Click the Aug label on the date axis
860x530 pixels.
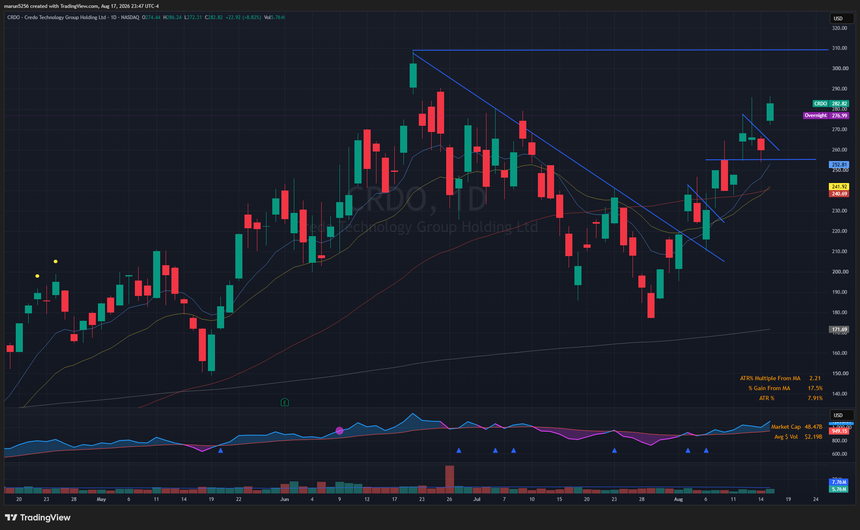[678, 499]
